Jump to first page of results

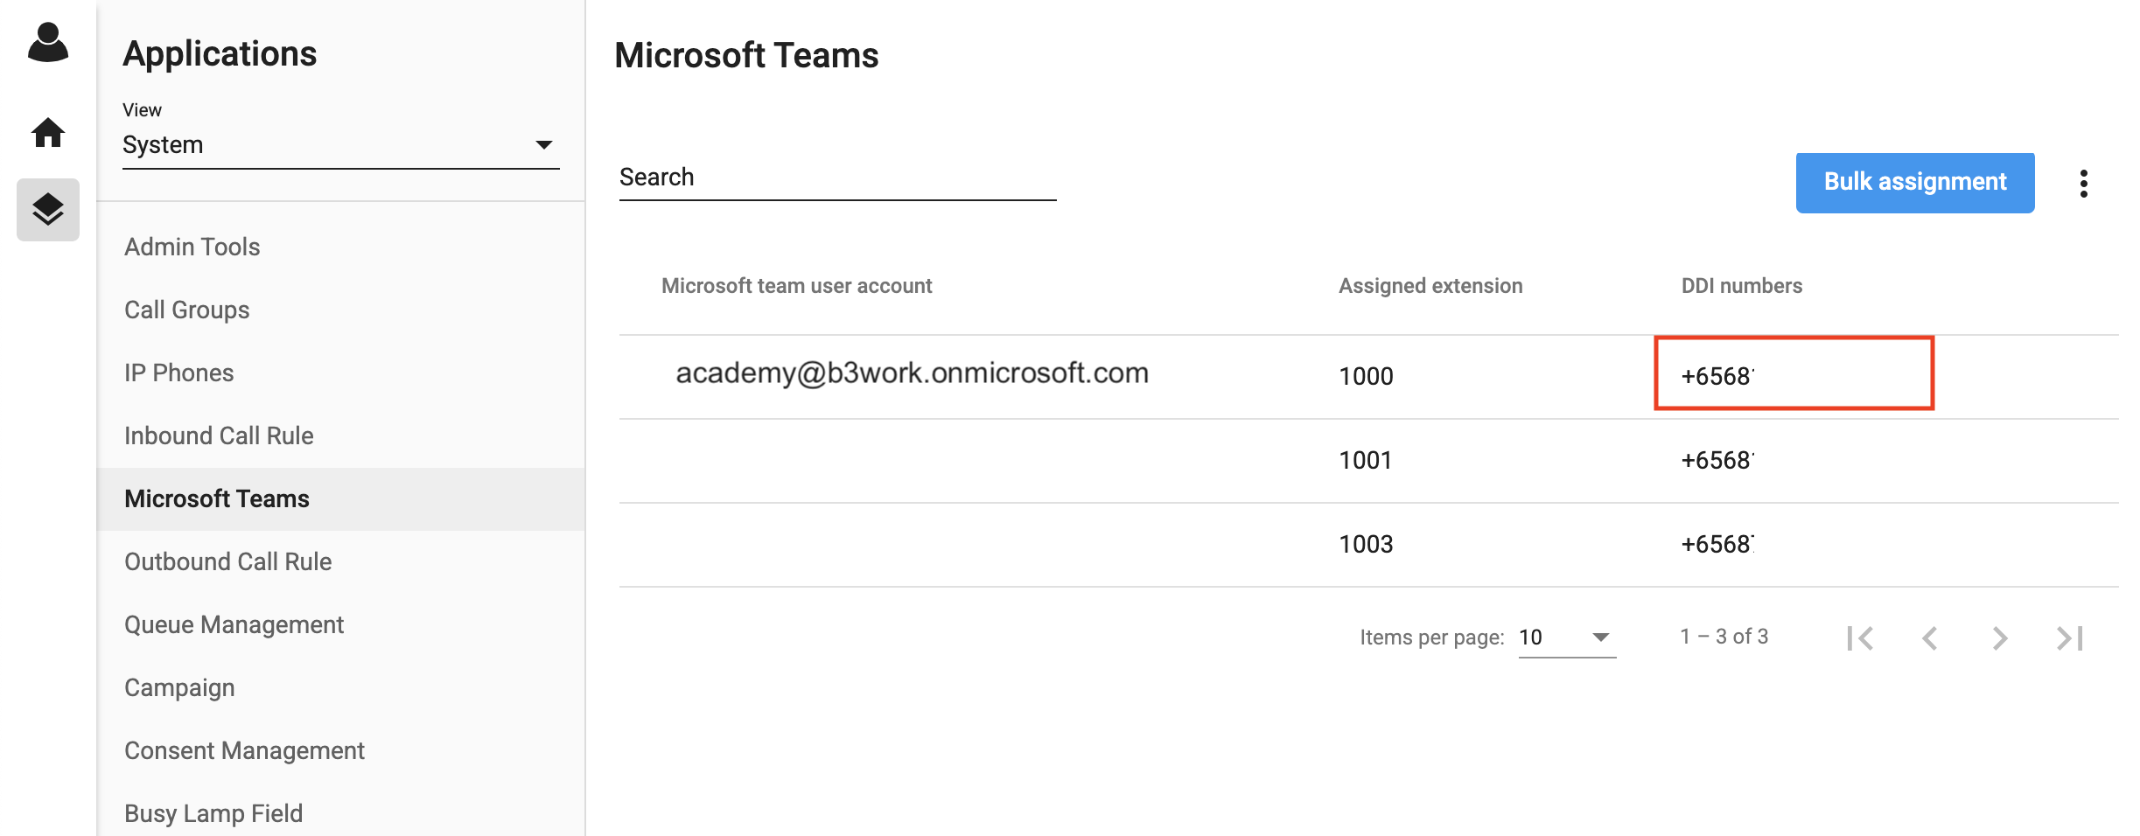[x=1860, y=638]
